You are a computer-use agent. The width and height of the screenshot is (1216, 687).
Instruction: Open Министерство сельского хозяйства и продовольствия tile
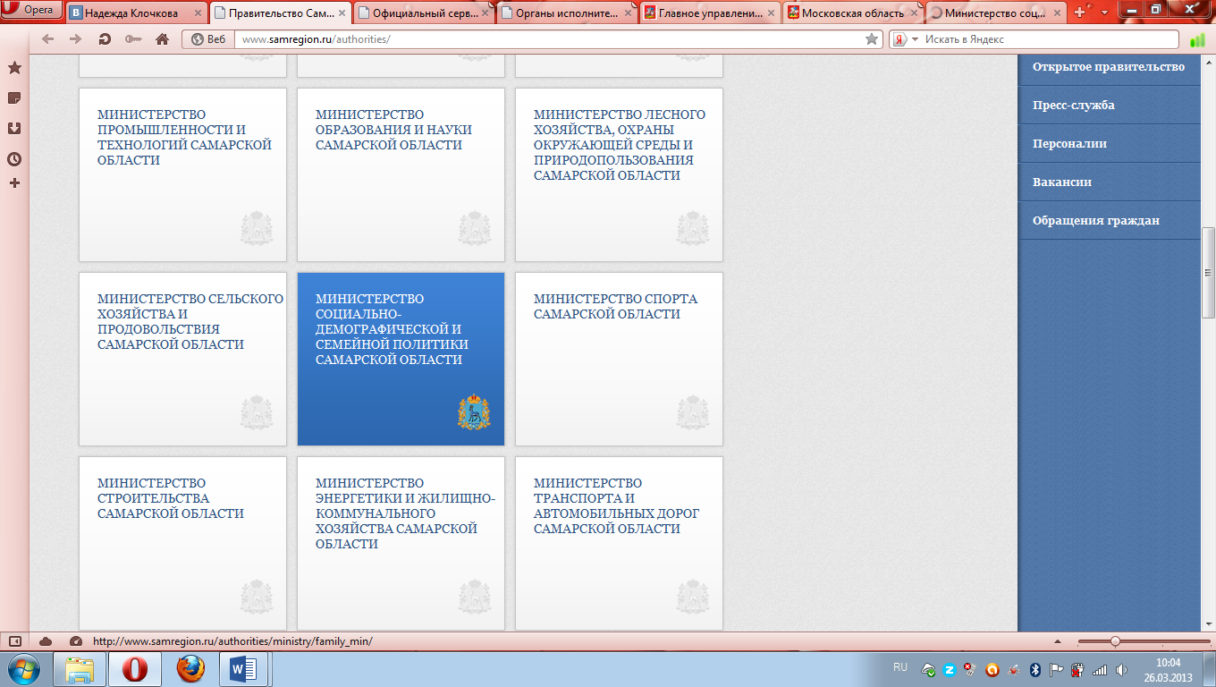[183, 359]
